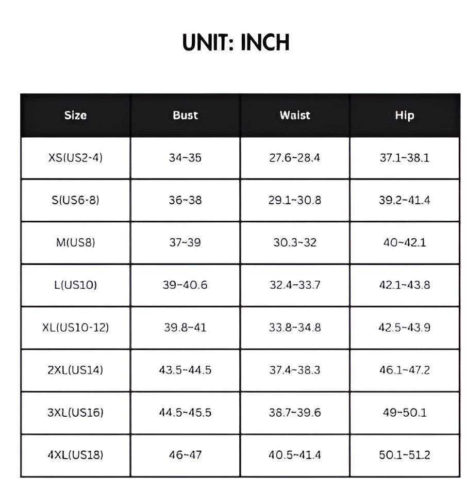
Task: Click the Hip column header
Action: 405,116
